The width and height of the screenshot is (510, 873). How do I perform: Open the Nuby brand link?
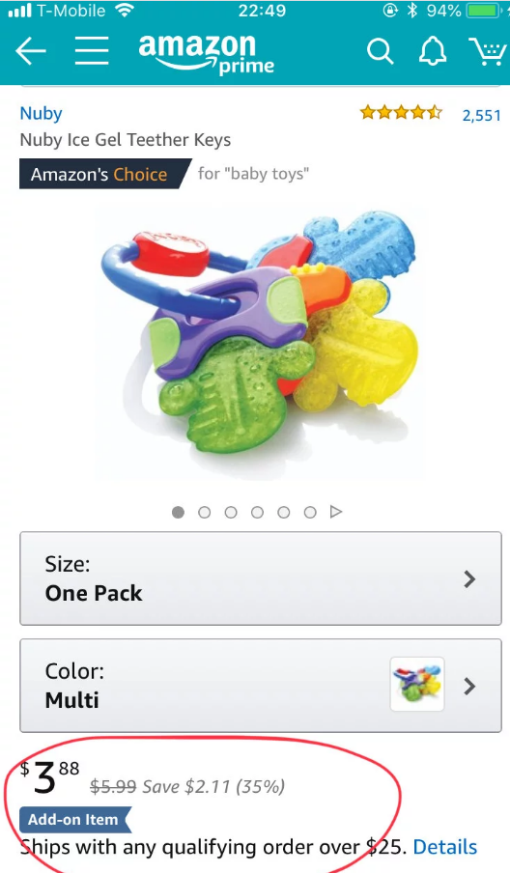tap(41, 114)
